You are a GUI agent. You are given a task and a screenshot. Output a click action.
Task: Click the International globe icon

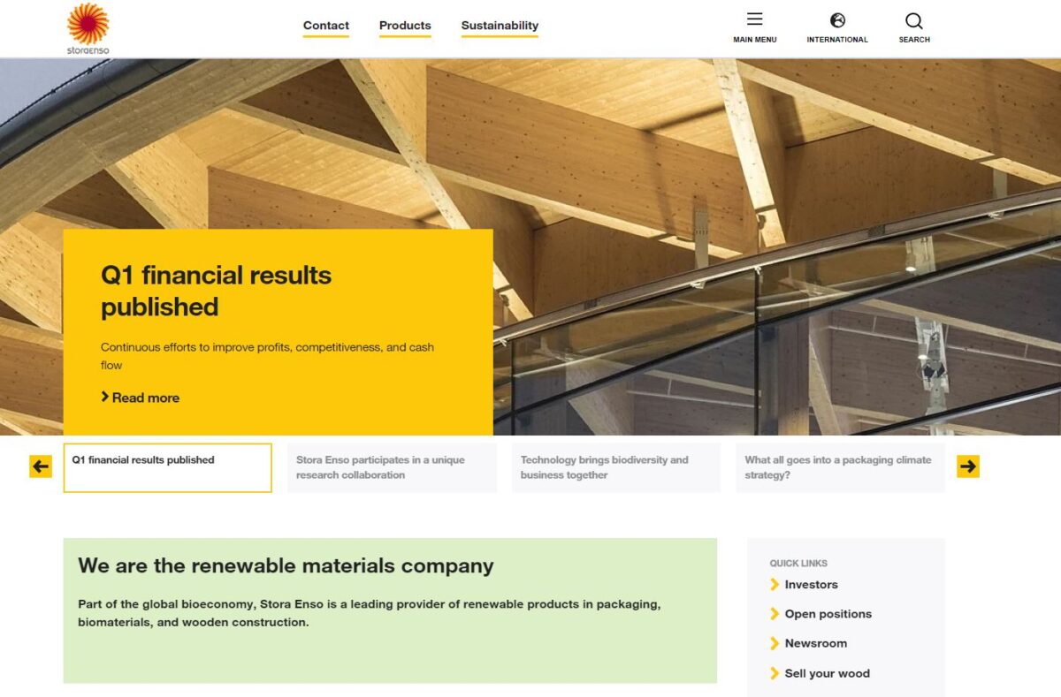pos(837,20)
